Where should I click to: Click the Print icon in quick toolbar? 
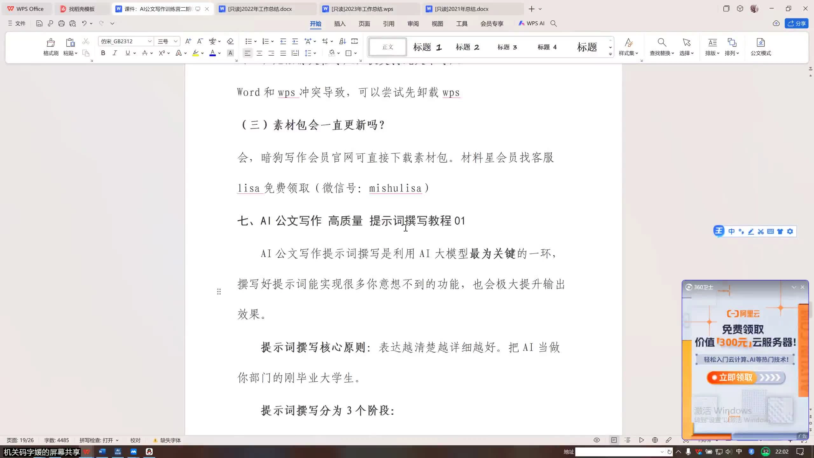[61, 23]
